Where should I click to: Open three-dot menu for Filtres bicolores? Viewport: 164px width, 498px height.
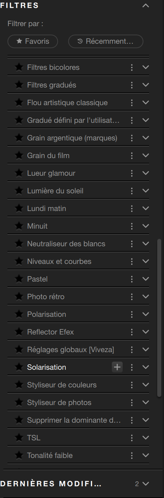click(131, 67)
